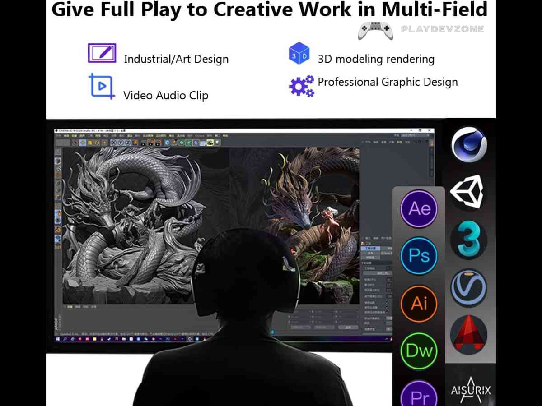
Task: Select the Unity cube logo
Action: tap(467, 193)
